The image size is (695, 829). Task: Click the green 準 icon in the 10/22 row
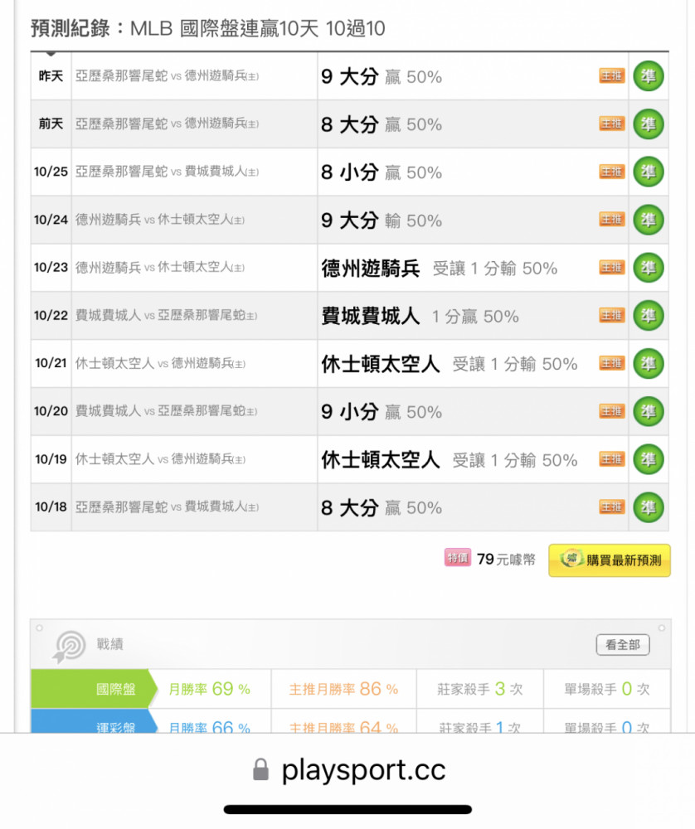coord(649,316)
